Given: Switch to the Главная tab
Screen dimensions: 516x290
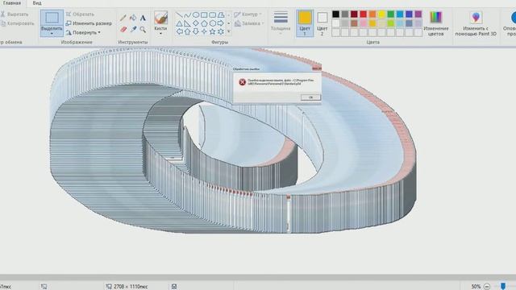Looking at the screenshot, I should 12,3.
